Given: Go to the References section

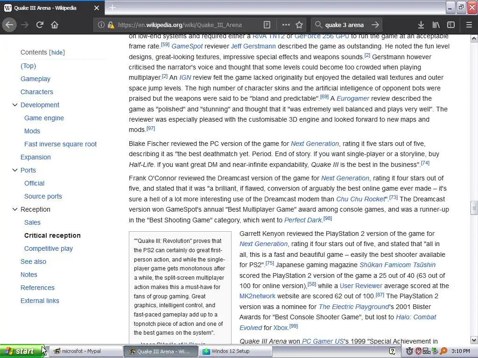Looking at the screenshot, I should point(37,288).
